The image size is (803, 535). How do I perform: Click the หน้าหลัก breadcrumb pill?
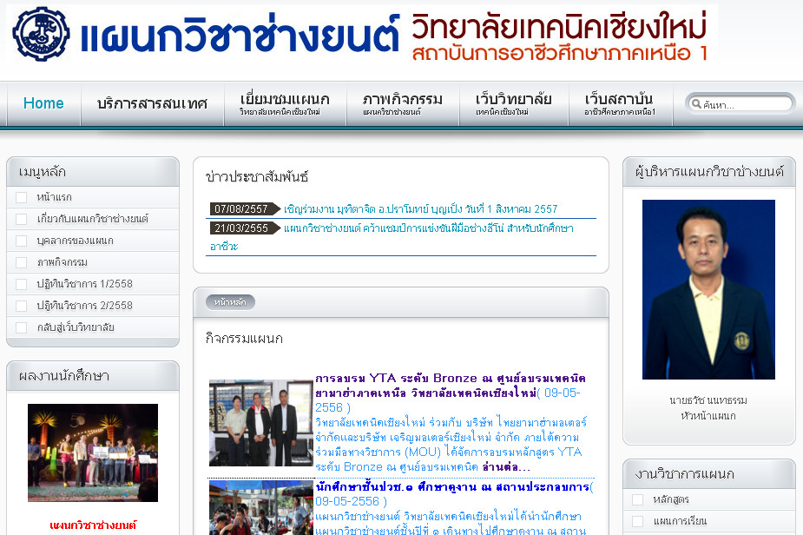pos(230,302)
